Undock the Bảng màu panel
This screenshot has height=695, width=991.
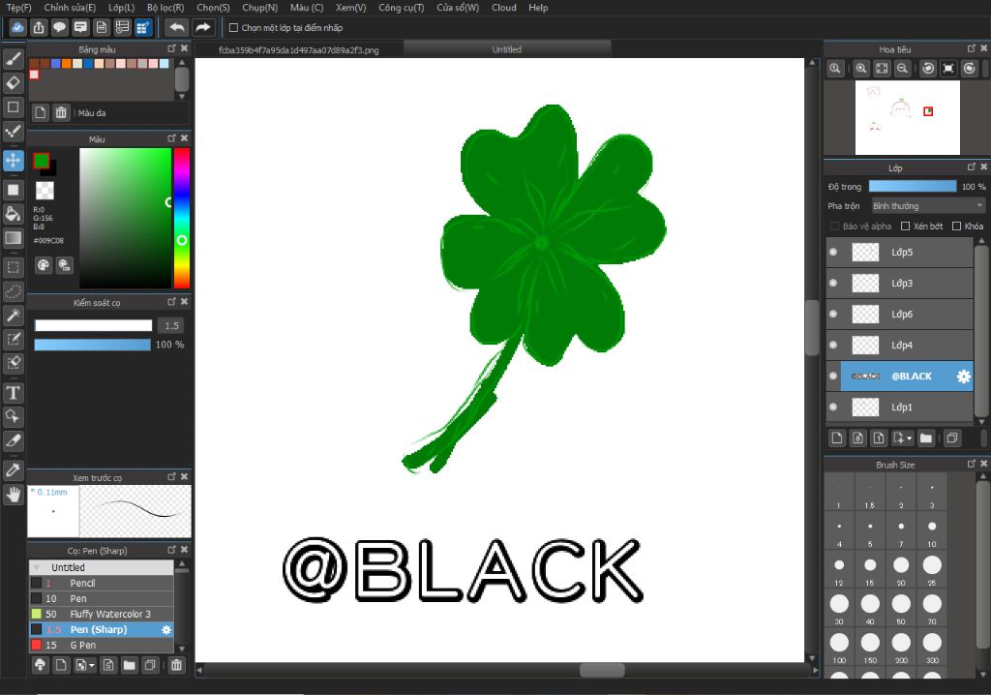point(171,48)
